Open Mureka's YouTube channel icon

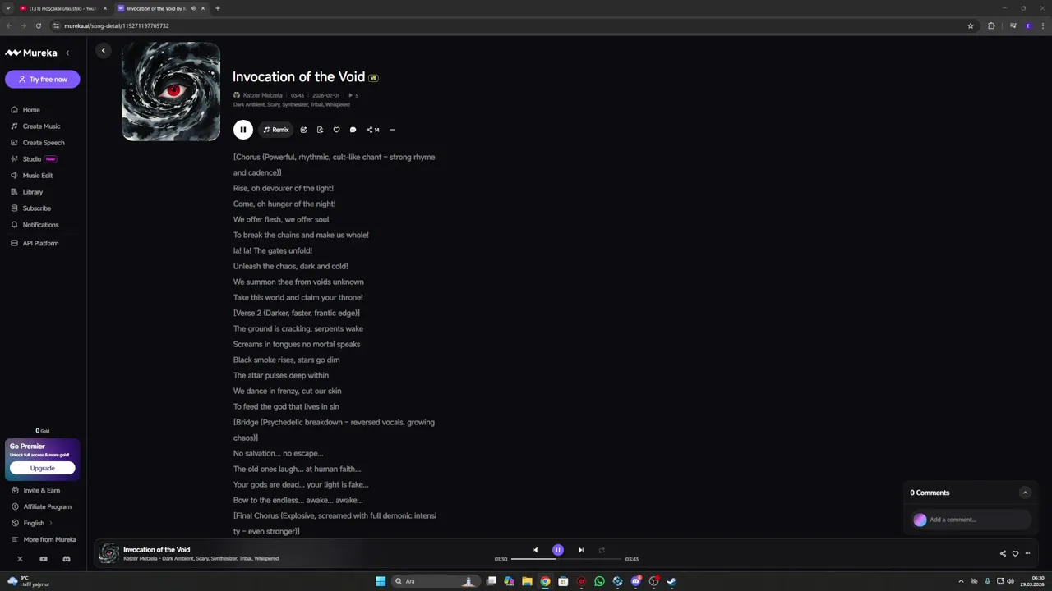(44, 559)
